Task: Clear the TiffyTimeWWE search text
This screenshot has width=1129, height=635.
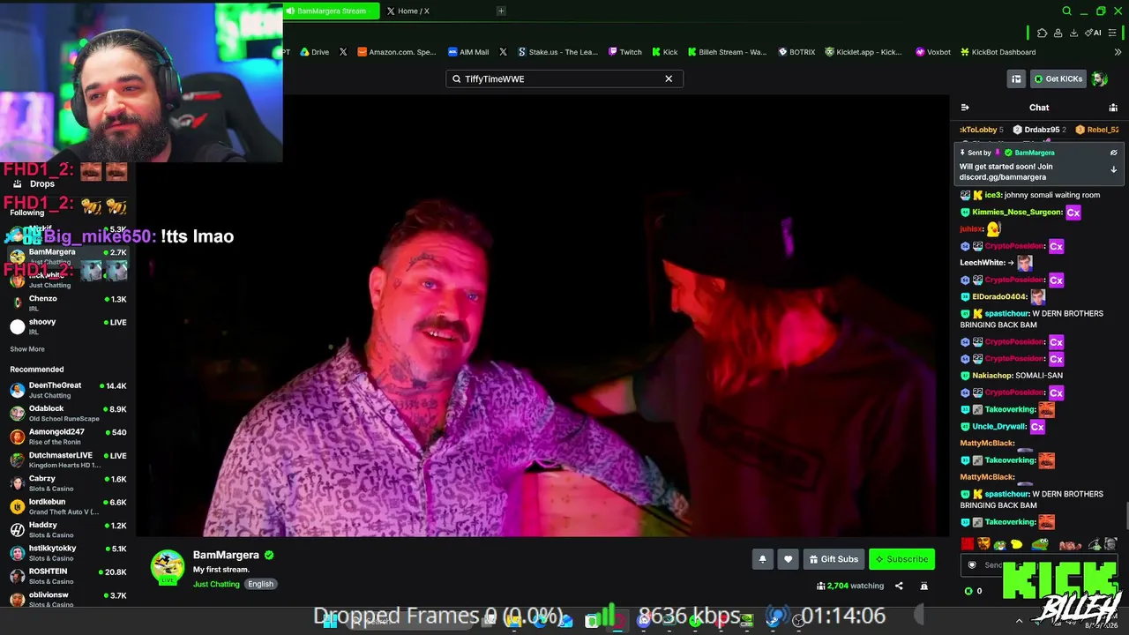Action: tap(669, 78)
